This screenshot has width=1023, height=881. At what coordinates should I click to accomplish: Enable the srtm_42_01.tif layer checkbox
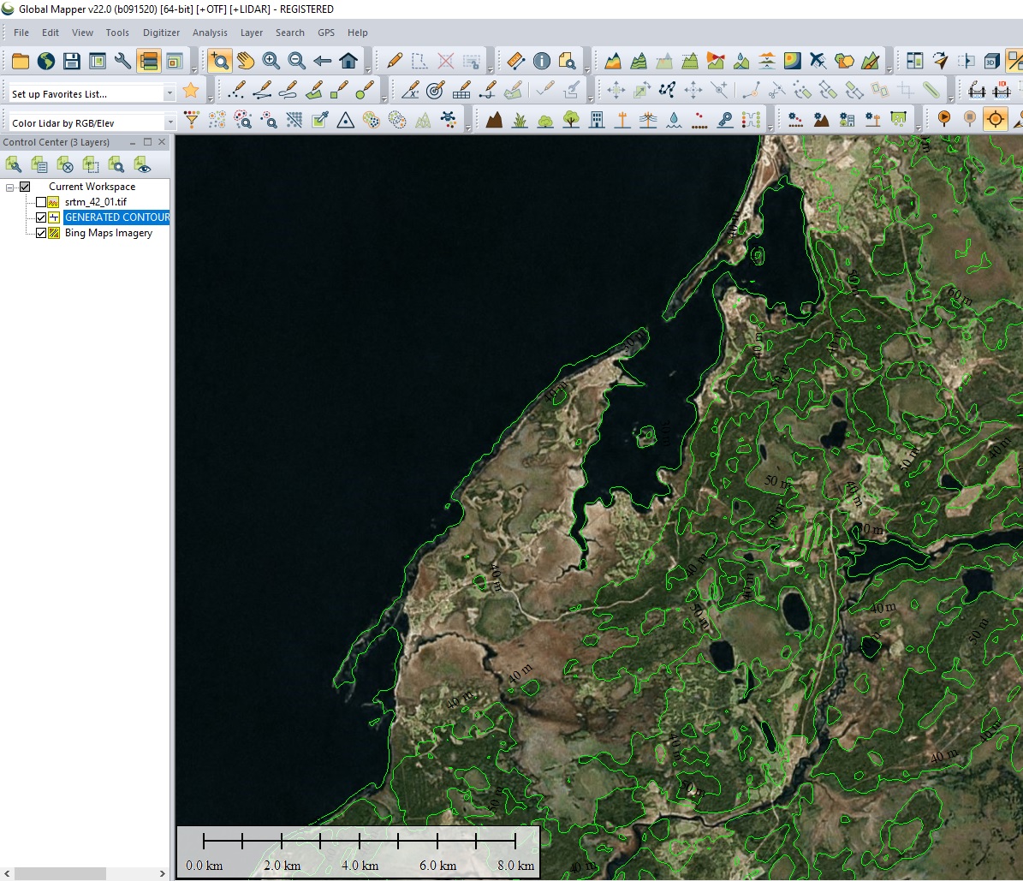click(x=41, y=202)
